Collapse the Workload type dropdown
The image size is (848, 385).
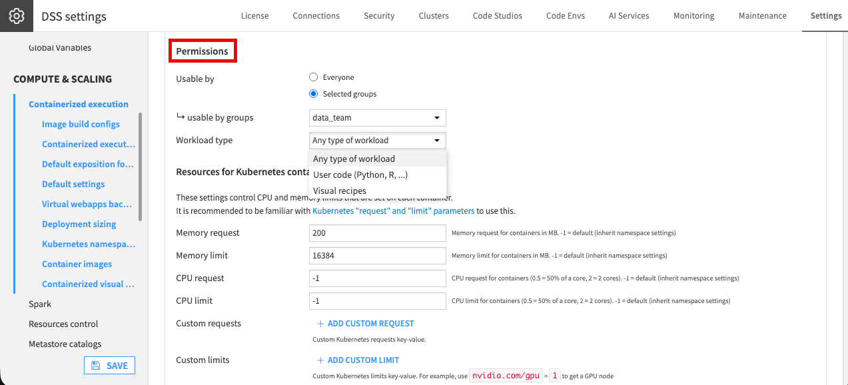coord(378,141)
